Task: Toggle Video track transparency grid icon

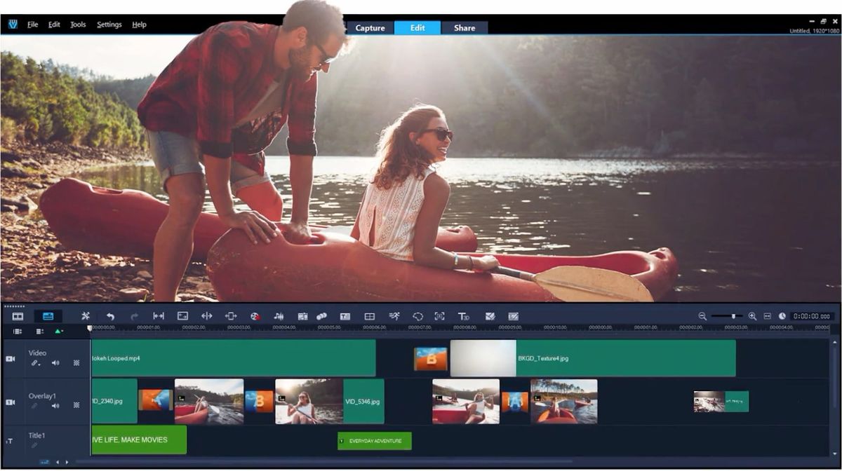Action: pos(76,363)
